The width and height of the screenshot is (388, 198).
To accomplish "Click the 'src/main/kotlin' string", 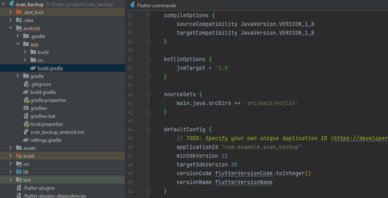I will [271, 103].
